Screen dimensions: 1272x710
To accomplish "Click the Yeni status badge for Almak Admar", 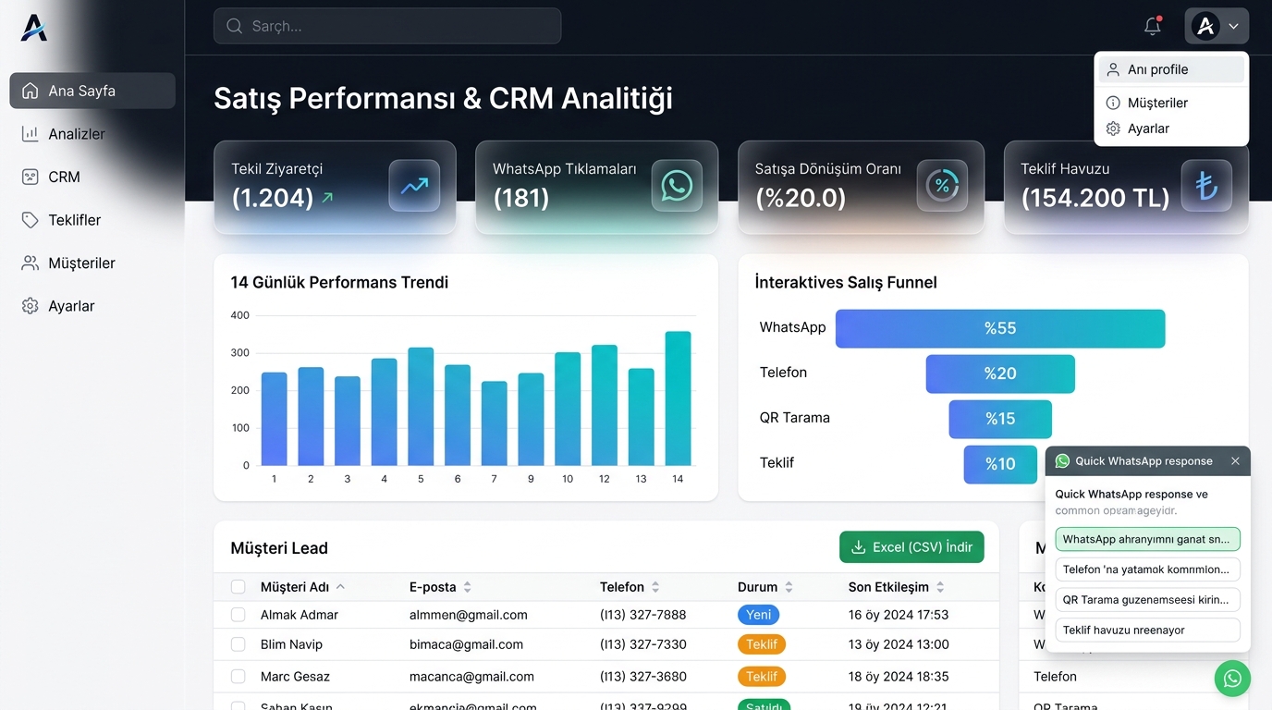I will (x=758, y=615).
